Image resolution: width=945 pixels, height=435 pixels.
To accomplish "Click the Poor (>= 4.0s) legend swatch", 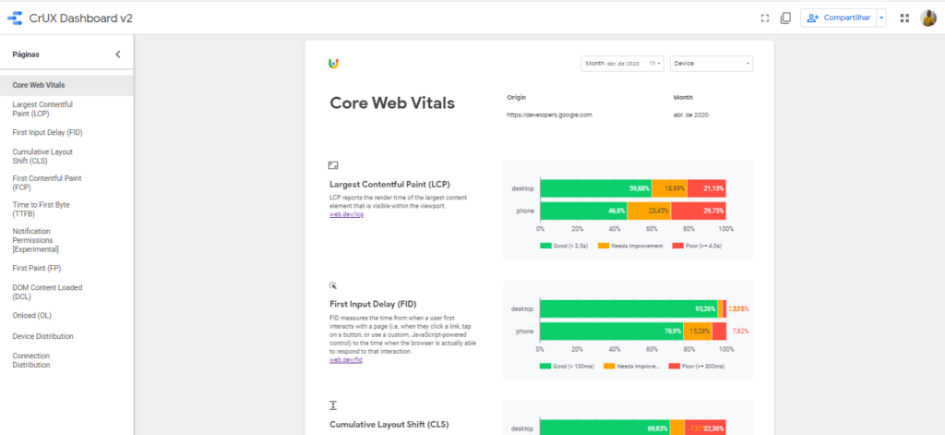I will (x=678, y=247).
